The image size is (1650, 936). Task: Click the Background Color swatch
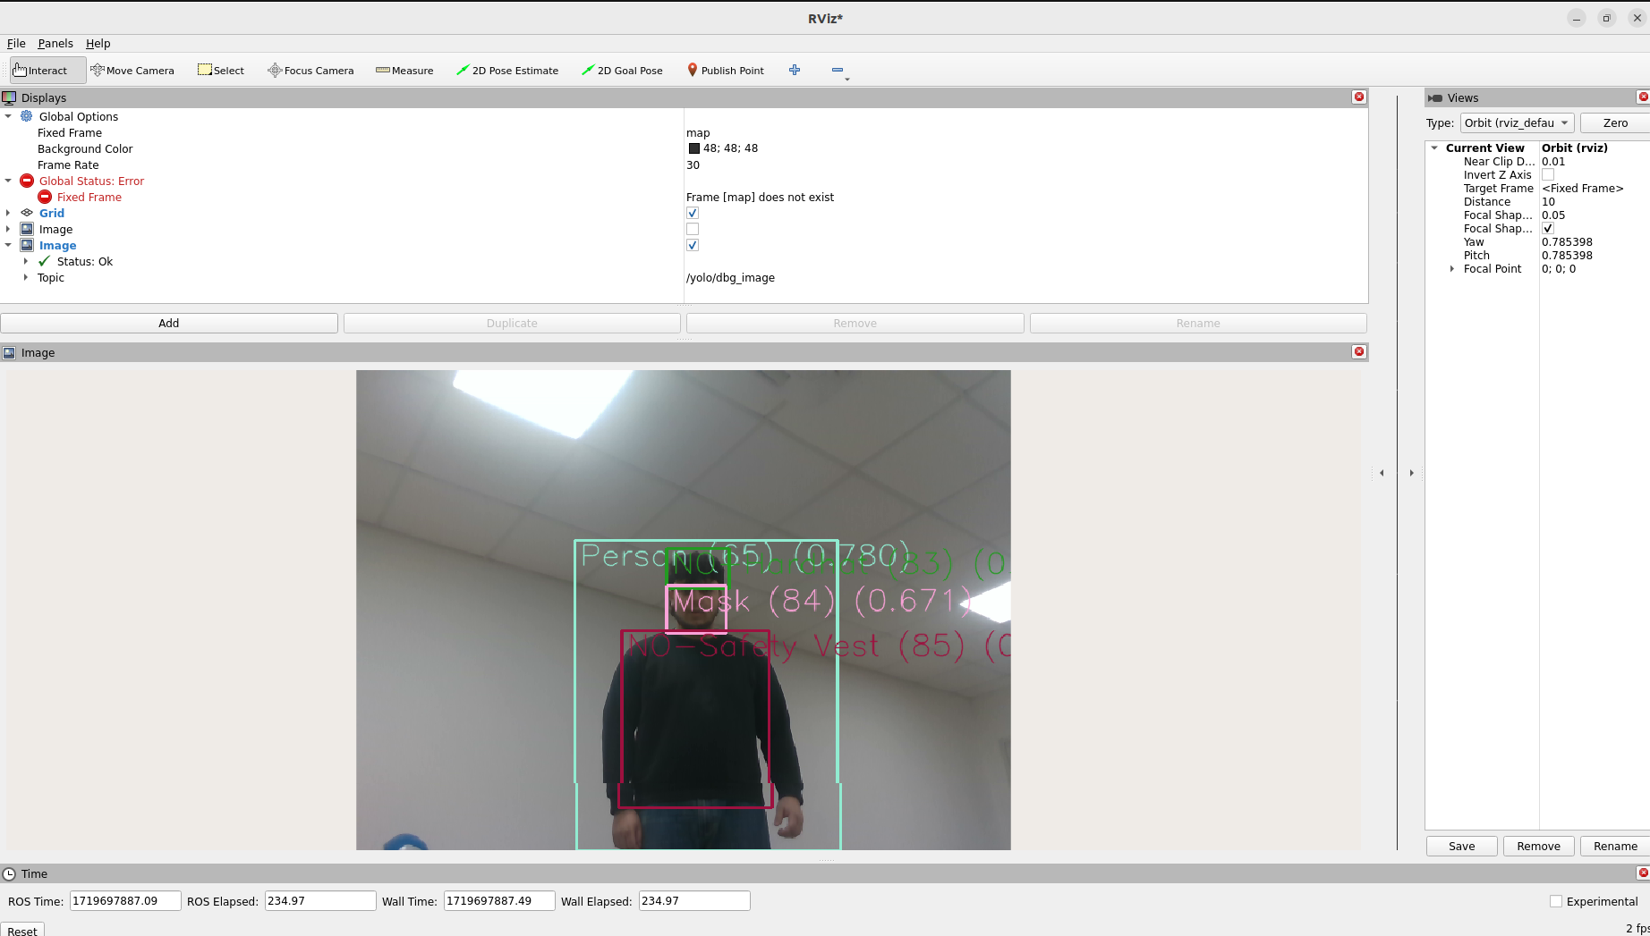pos(694,149)
